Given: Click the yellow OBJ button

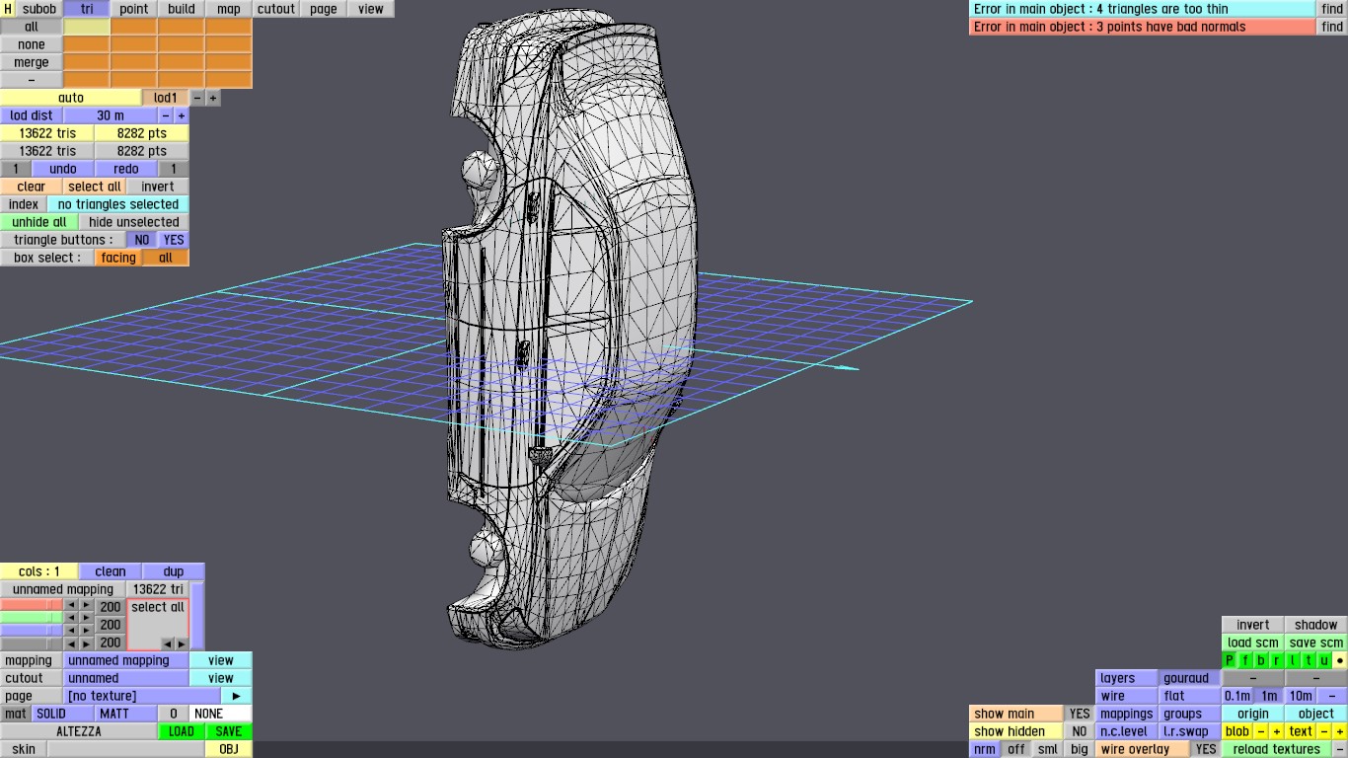Looking at the screenshot, I should (x=229, y=749).
